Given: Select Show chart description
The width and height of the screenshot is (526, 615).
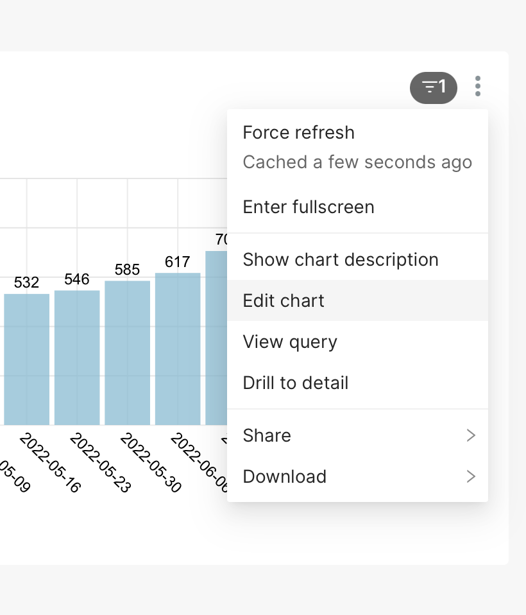Looking at the screenshot, I should point(341,259).
